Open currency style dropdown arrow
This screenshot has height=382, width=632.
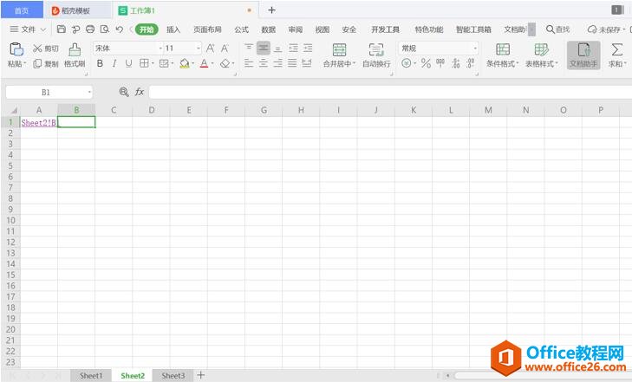(x=414, y=63)
